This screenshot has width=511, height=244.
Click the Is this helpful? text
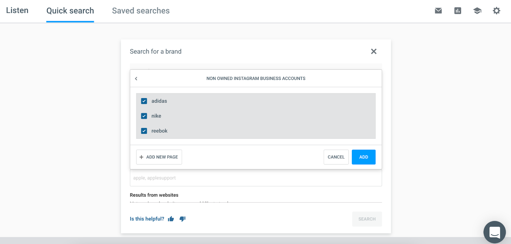click(x=147, y=219)
